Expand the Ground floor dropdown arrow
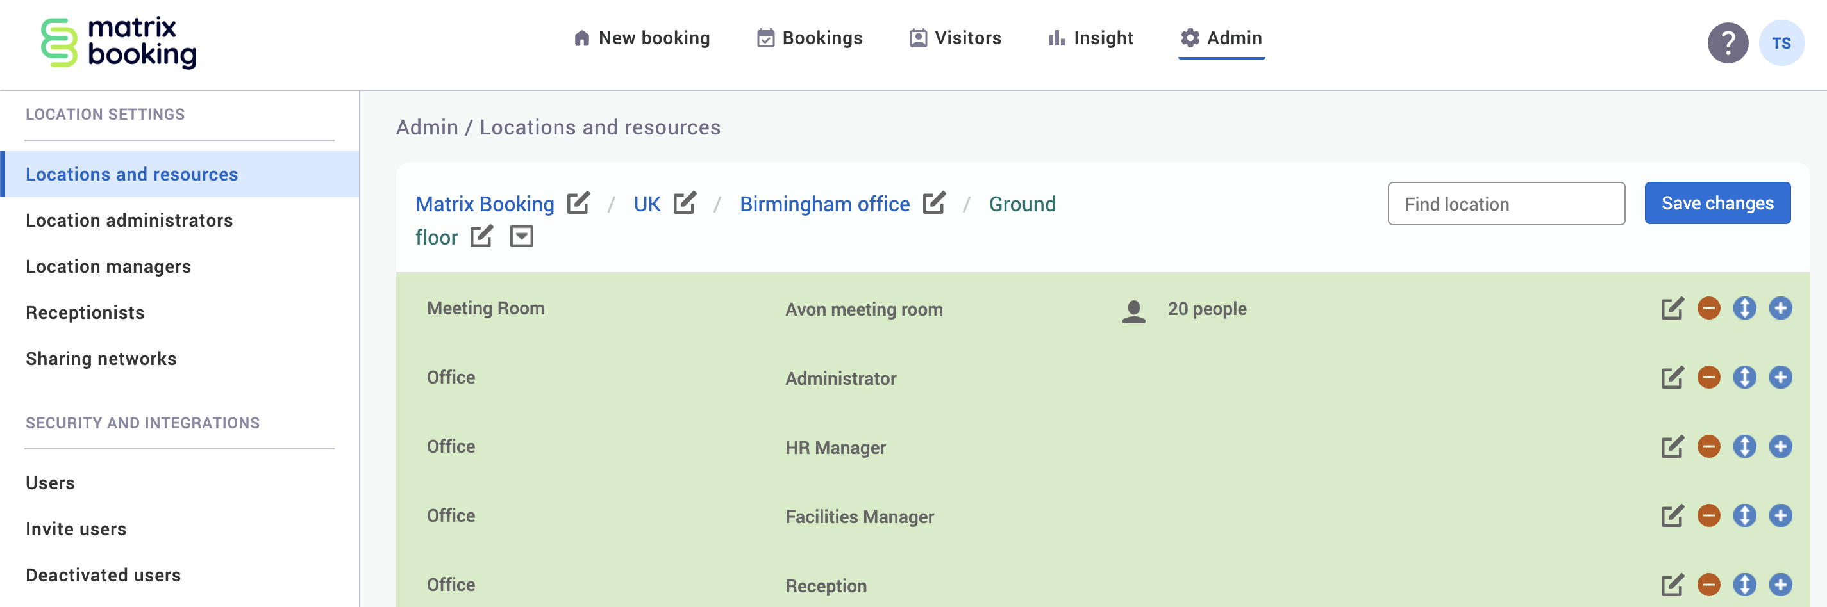1827x607 pixels. (521, 236)
